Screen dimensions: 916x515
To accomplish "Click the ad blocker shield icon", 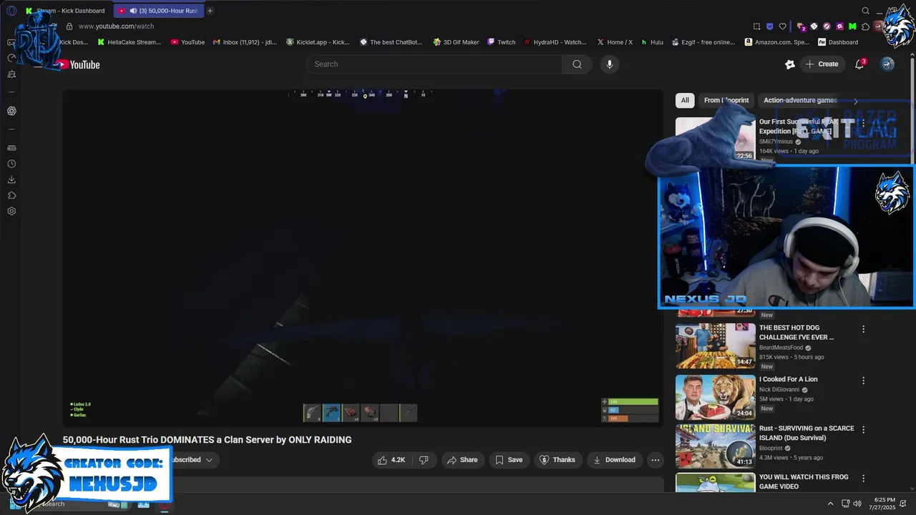I will point(770,26).
